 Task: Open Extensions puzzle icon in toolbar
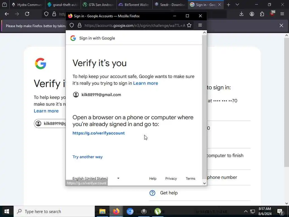click(x=262, y=14)
